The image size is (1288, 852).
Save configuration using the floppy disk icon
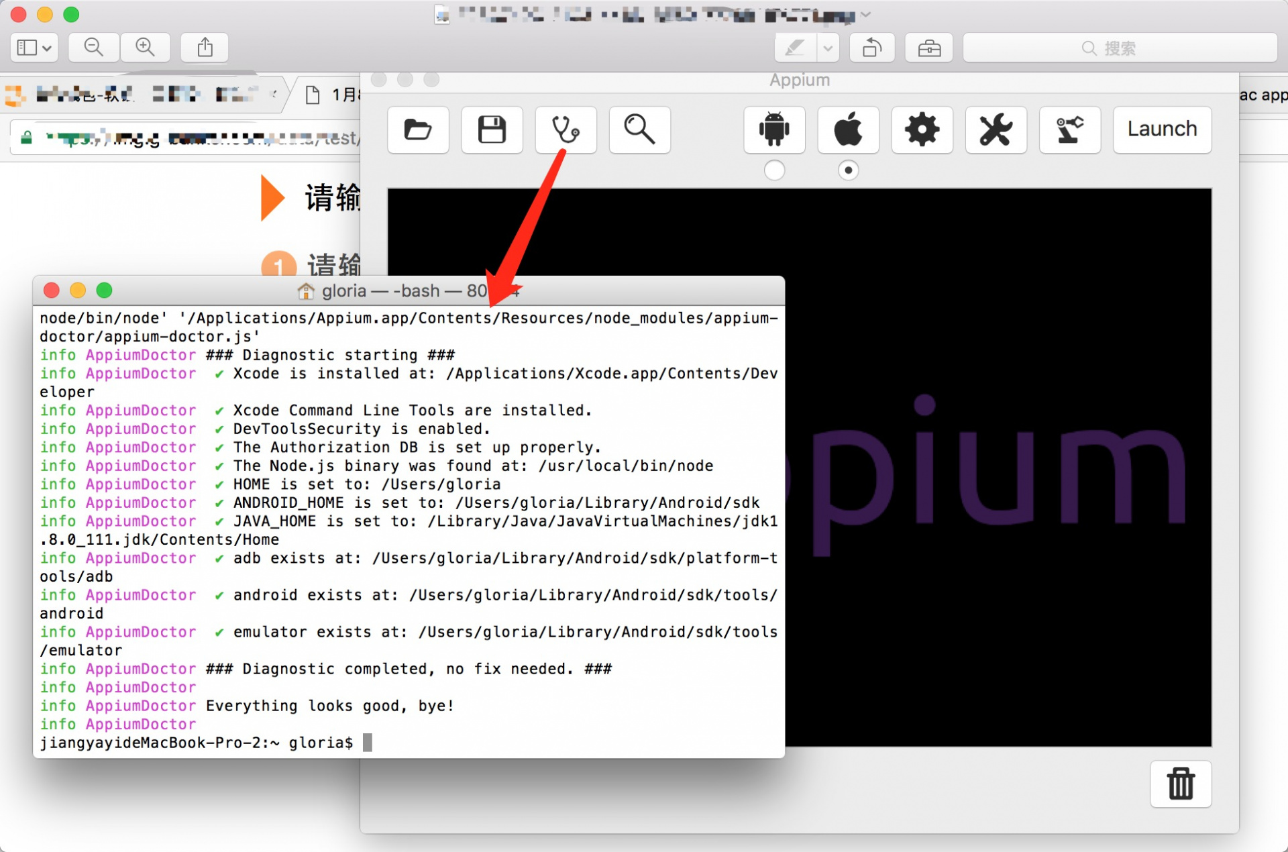pos(492,129)
